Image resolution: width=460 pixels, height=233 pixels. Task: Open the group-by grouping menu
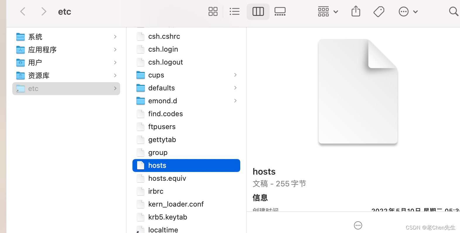328,12
